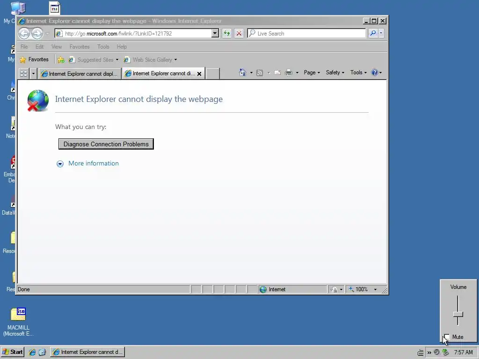This screenshot has width=479, height=359.
Task: Click the Forward navigation arrow
Action: tap(37, 33)
